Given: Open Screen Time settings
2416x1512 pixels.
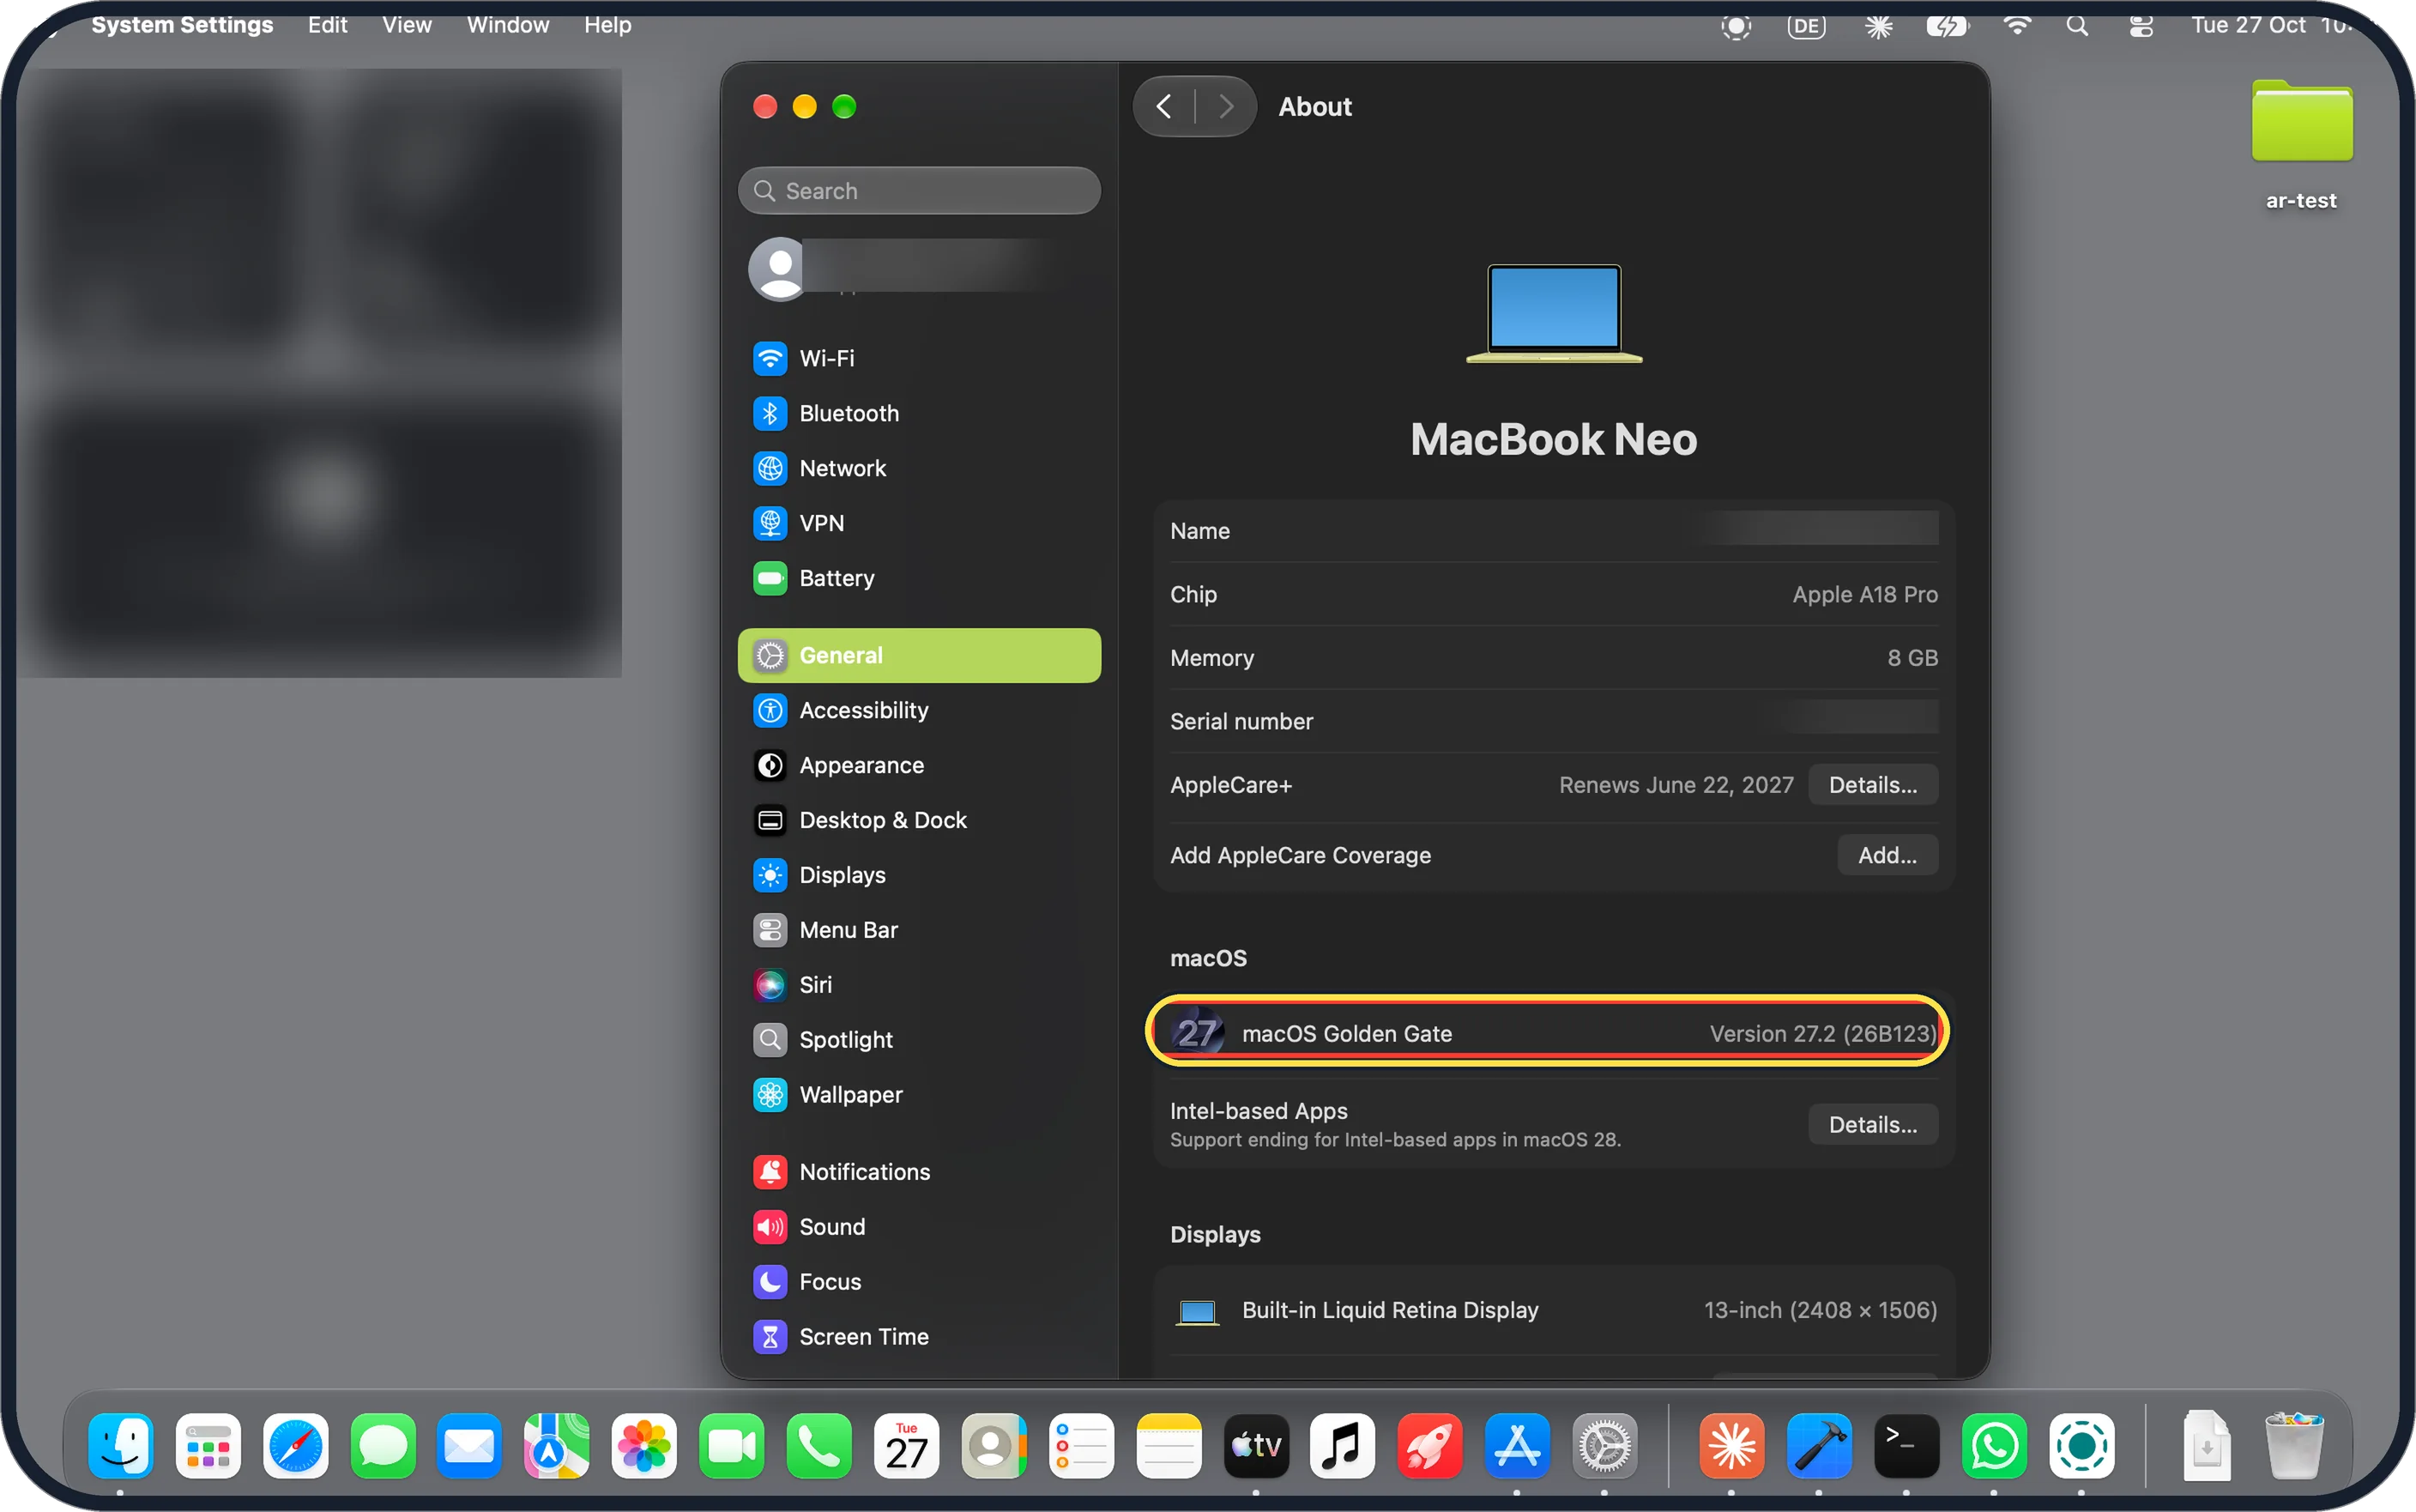Looking at the screenshot, I should pyautogui.click(x=919, y=1337).
